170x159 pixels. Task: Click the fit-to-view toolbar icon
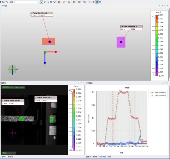click(51, 2)
